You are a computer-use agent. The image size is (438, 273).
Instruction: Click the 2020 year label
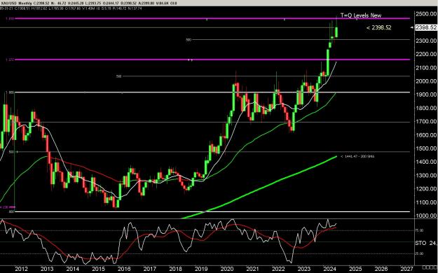(227, 269)
